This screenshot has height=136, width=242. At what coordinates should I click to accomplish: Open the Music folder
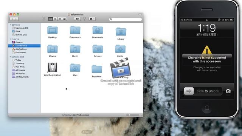point(75,49)
